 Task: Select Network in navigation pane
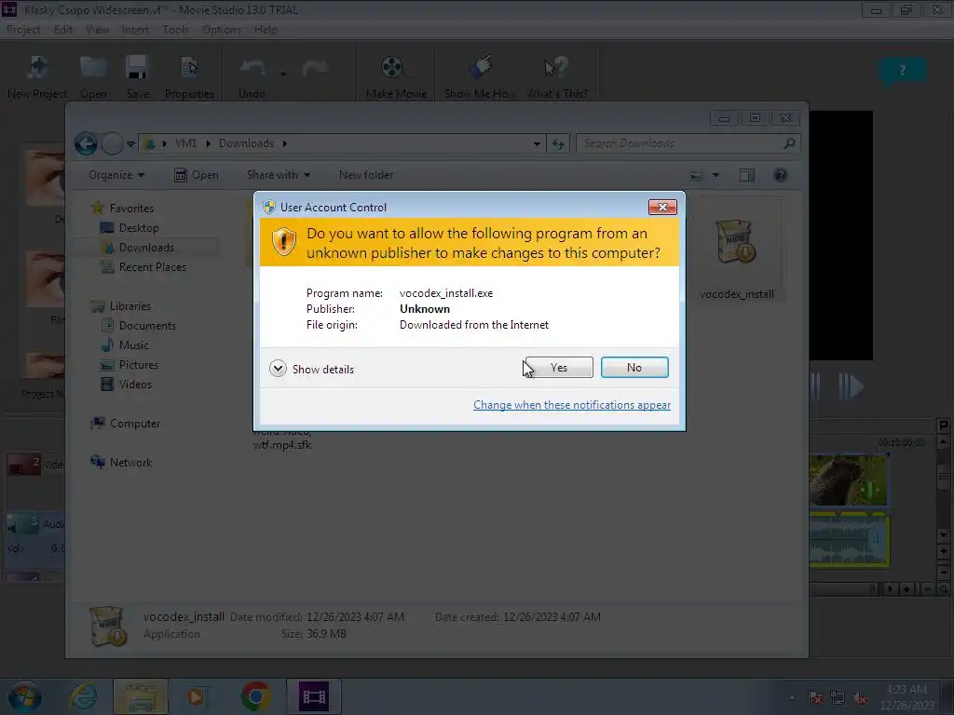[x=122, y=463]
